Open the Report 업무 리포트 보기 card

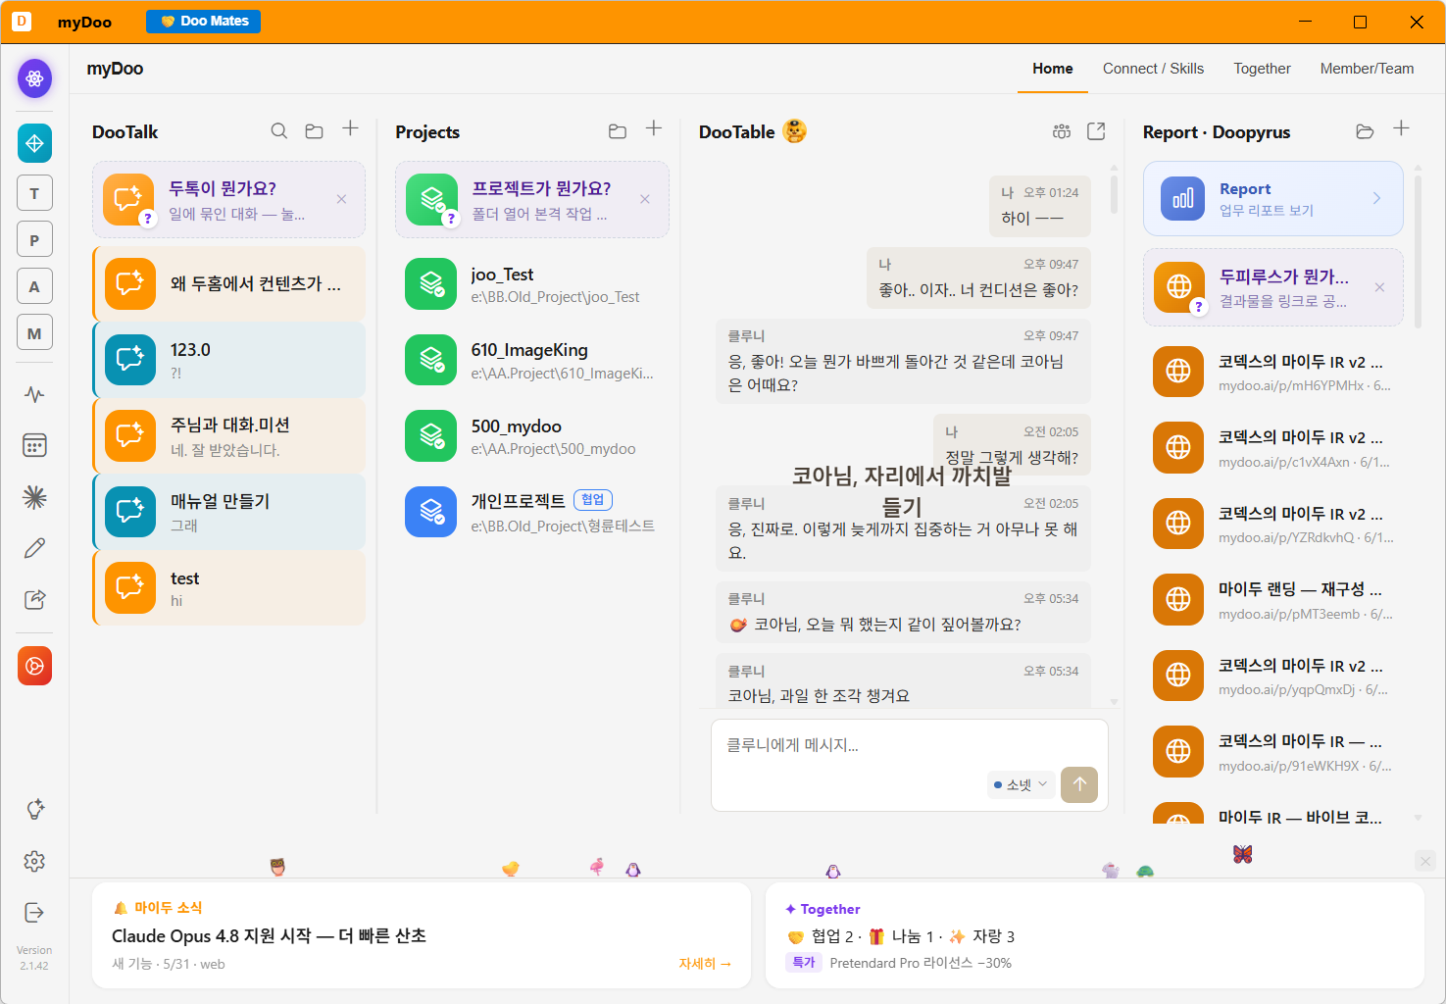click(x=1273, y=199)
